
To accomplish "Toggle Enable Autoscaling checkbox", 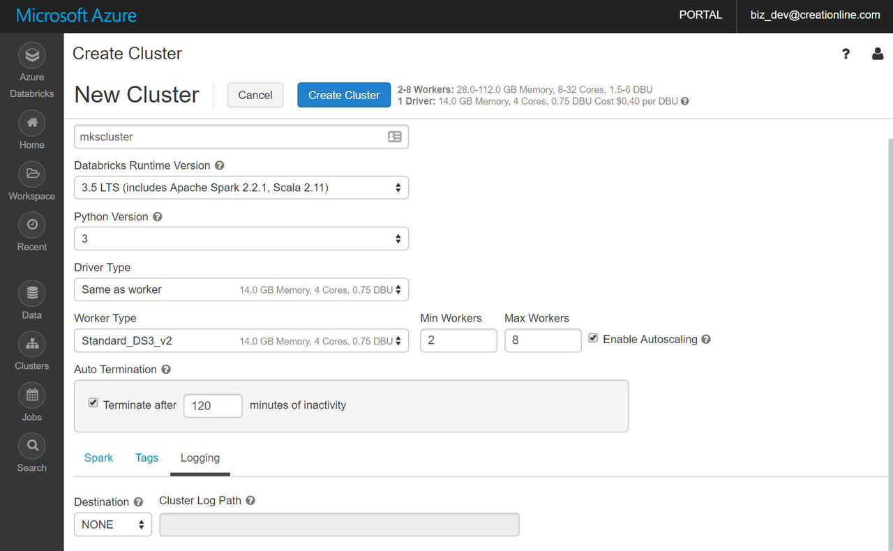I will (593, 338).
